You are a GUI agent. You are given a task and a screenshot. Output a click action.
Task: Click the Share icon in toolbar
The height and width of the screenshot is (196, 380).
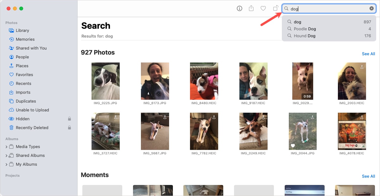251,9
